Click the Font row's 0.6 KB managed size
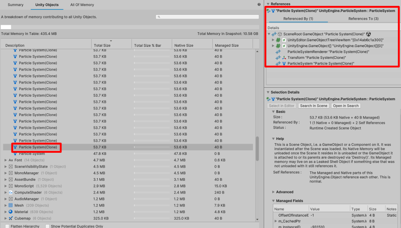This screenshot has height=228, width=401. tap(220, 160)
